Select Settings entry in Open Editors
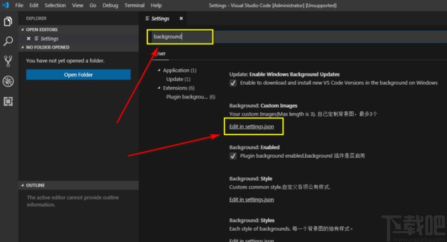Screen dimensions: 447x242 pyautogui.click(x=49, y=38)
